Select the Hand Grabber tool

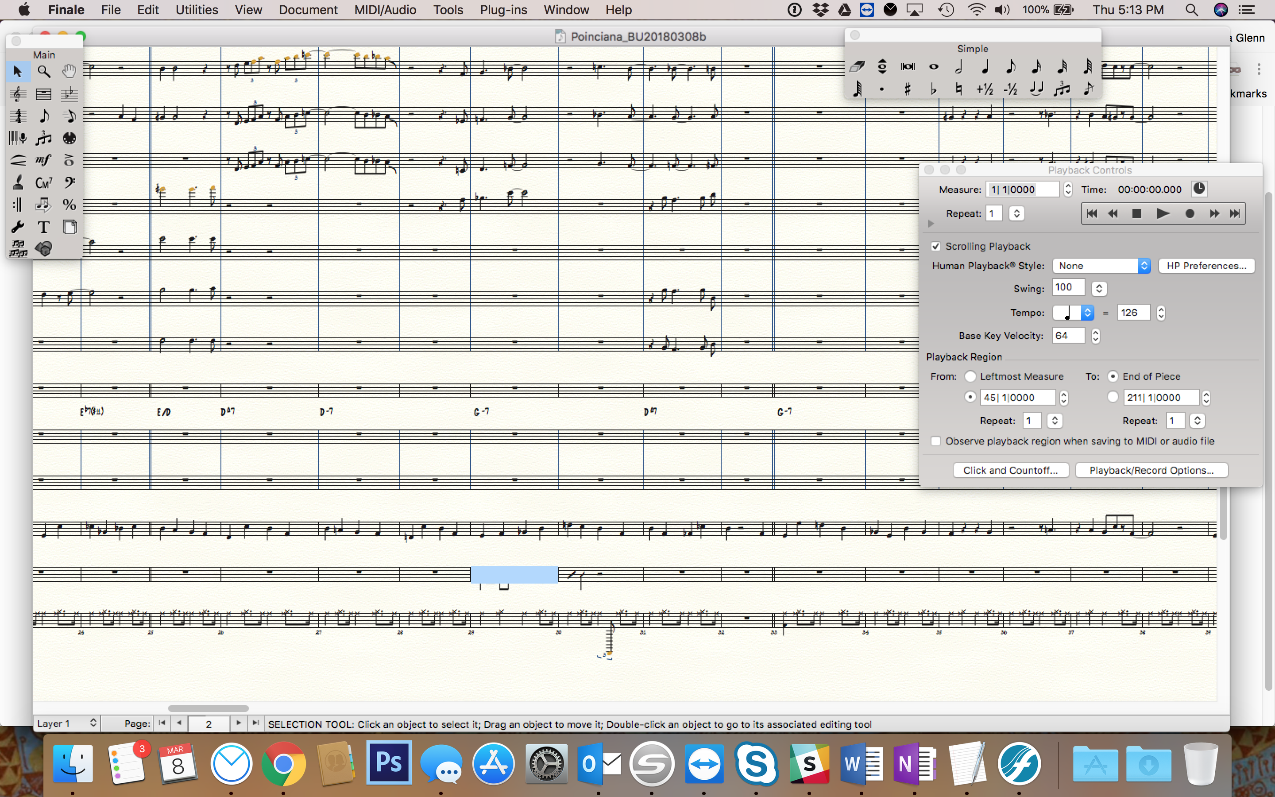click(x=69, y=71)
